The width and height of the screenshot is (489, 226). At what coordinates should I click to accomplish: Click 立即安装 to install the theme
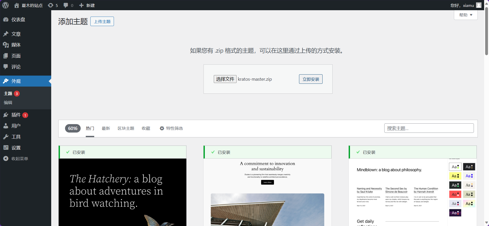[311, 79]
